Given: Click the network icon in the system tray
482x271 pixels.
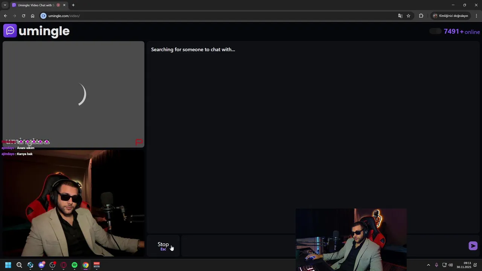Looking at the screenshot, I should pyautogui.click(x=444, y=265).
